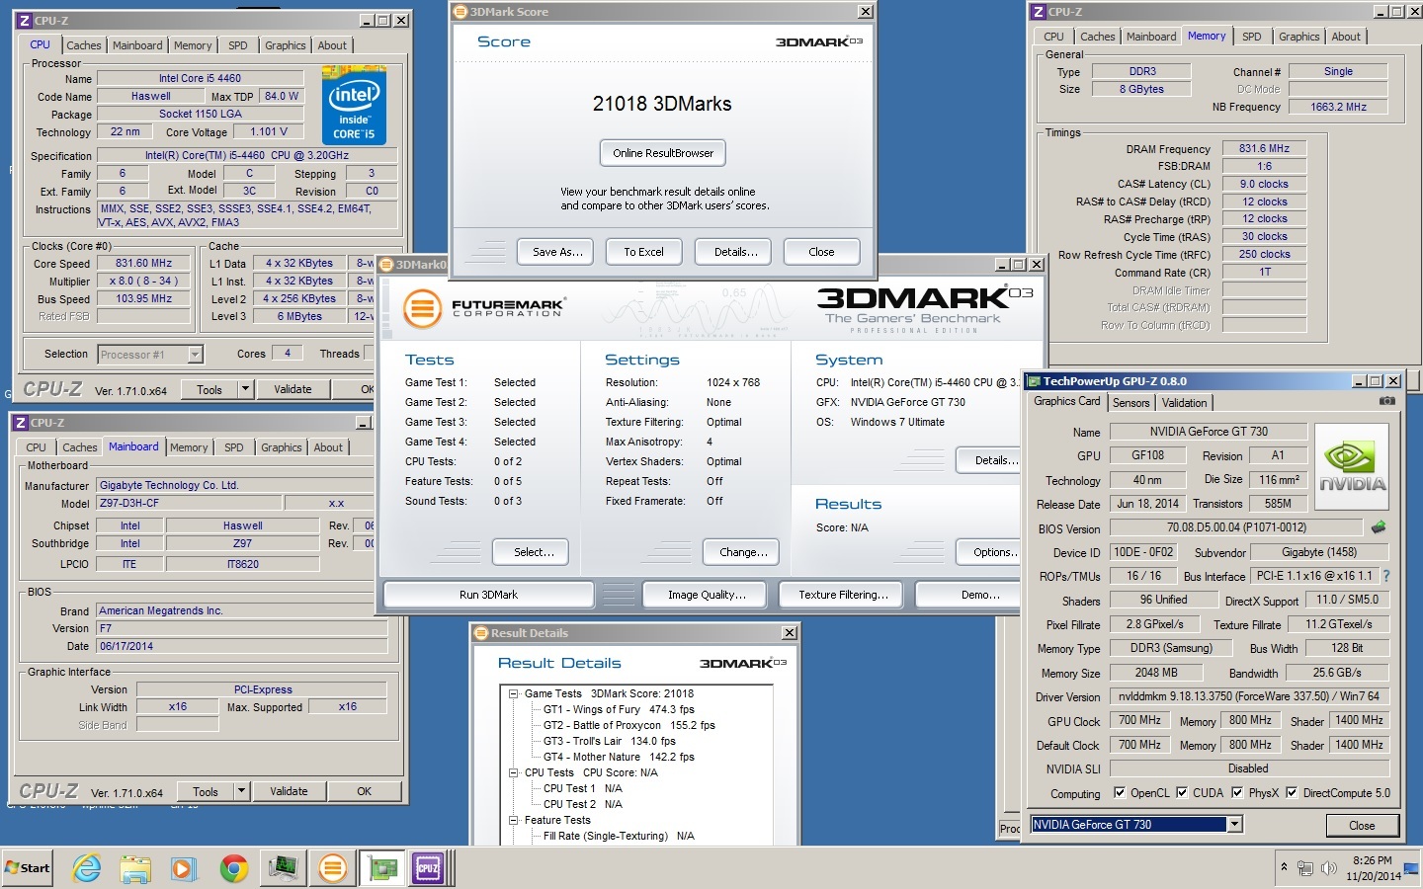Click the Core Speed 831.60 MHz field
The height and width of the screenshot is (889, 1423).
pos(144,264)
